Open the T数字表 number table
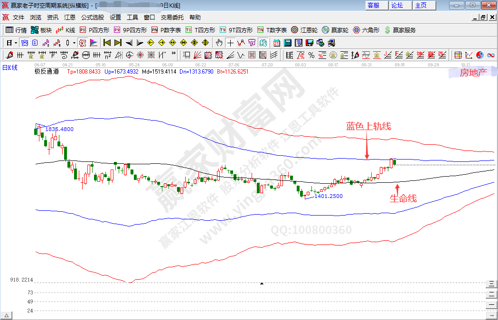This screenshot has width=498, height=320. [x=272, y=30]
